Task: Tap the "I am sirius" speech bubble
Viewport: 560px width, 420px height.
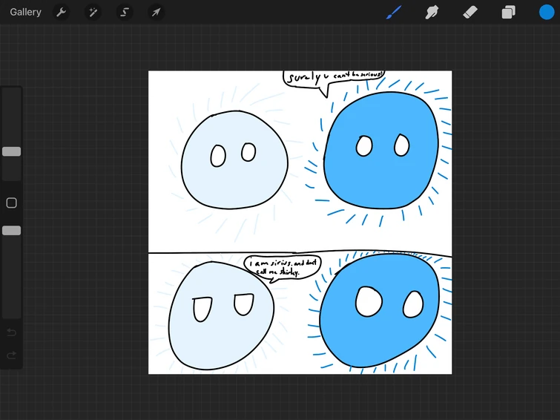Action: [x=282, y=267]
